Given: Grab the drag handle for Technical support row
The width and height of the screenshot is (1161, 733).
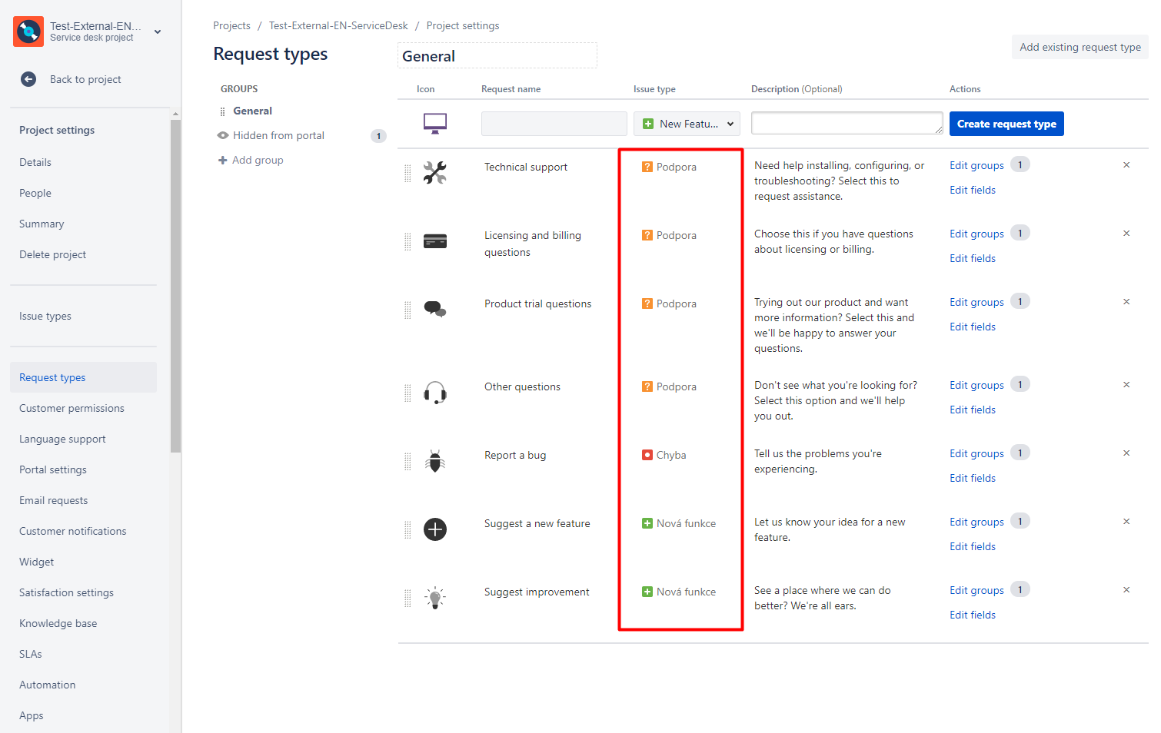Looking at the screenshot, I should [408, 174].
